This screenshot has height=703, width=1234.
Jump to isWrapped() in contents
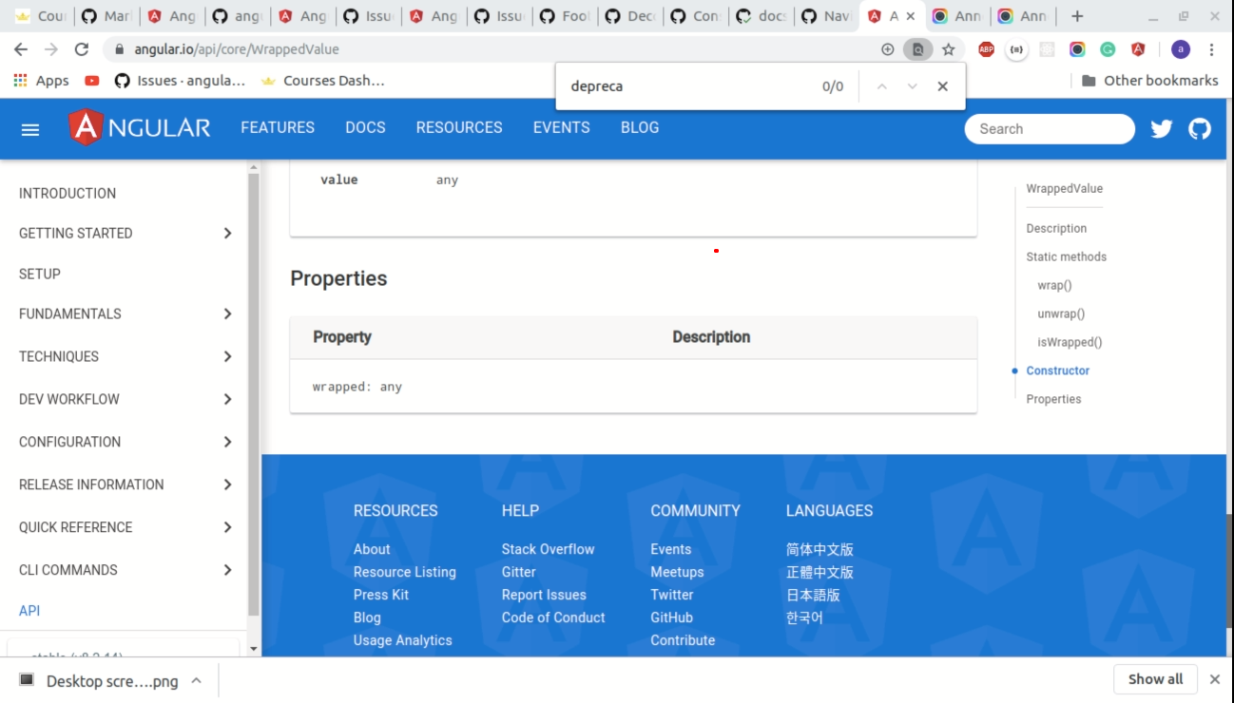click(x=1070, y=342)
